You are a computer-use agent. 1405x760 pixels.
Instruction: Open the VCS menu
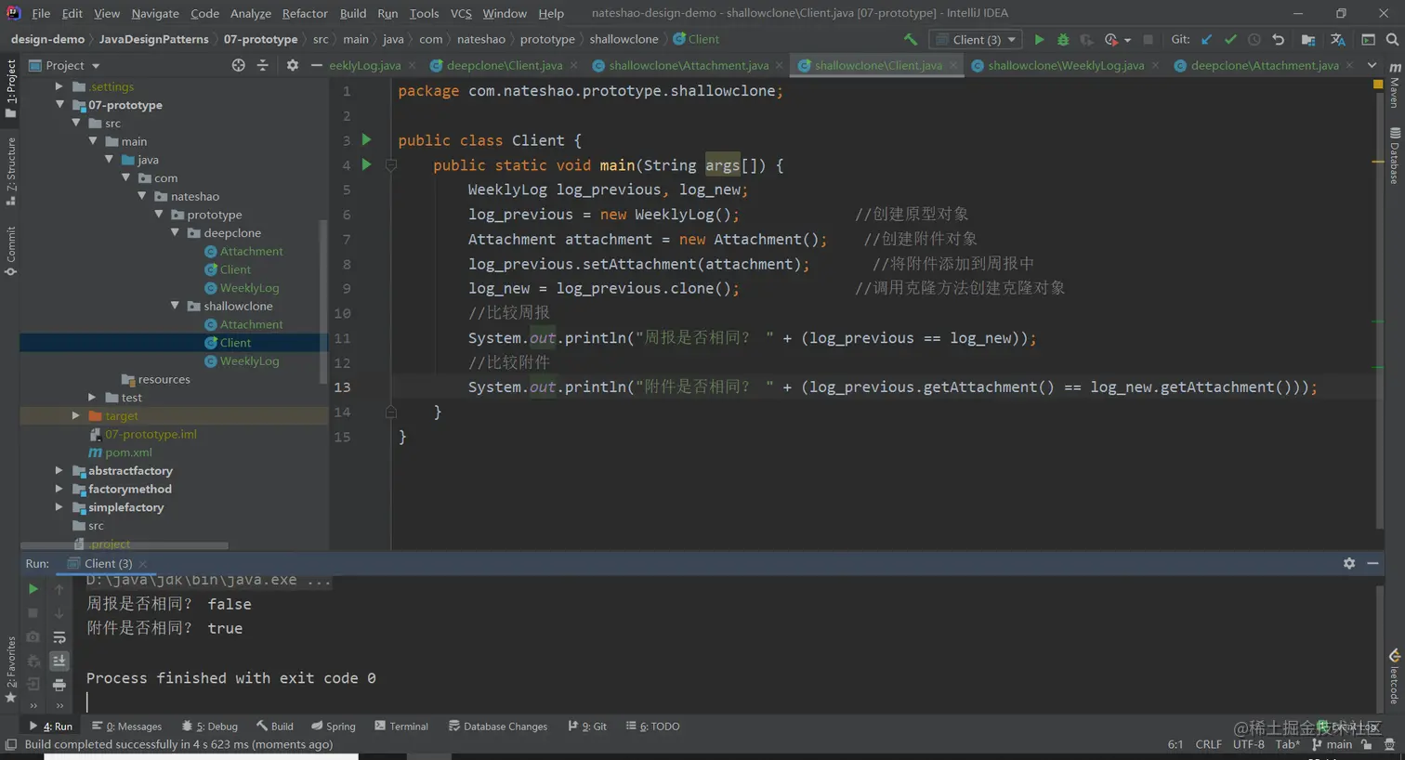pyautogui.click(x=461, y=13)
